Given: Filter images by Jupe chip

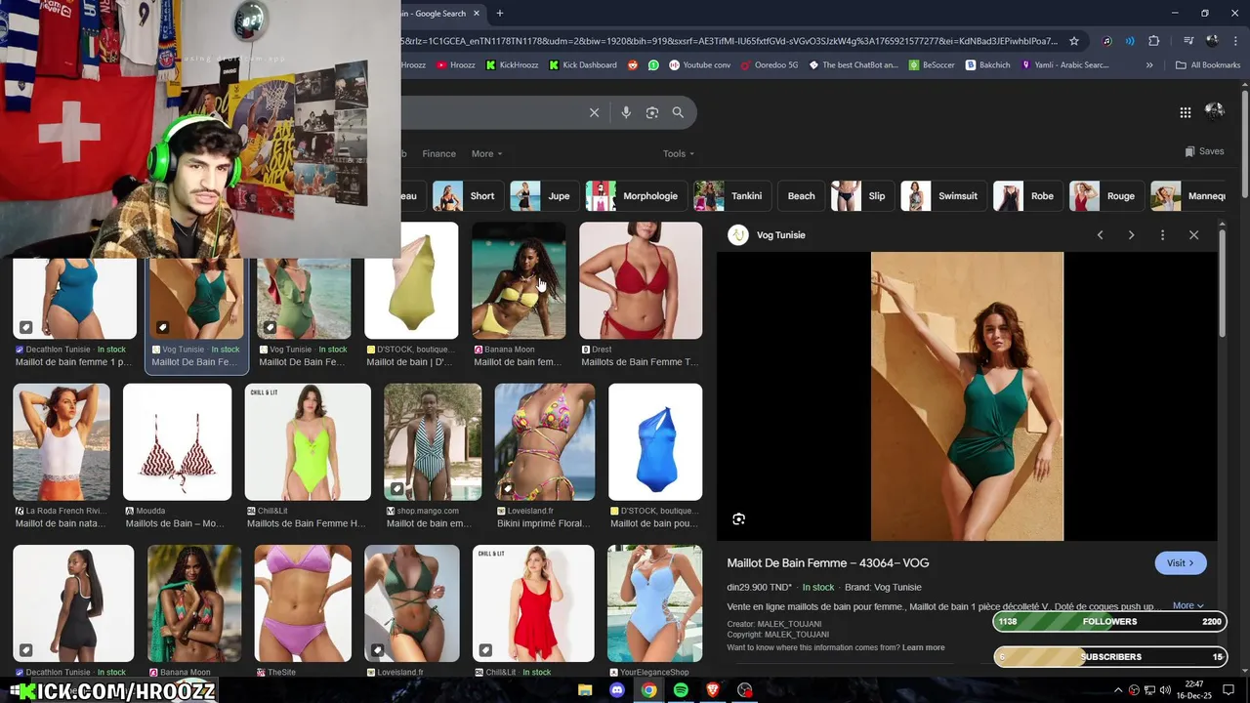Looking at the screenshot, I should pyautogui.click(x=543, y=196).
